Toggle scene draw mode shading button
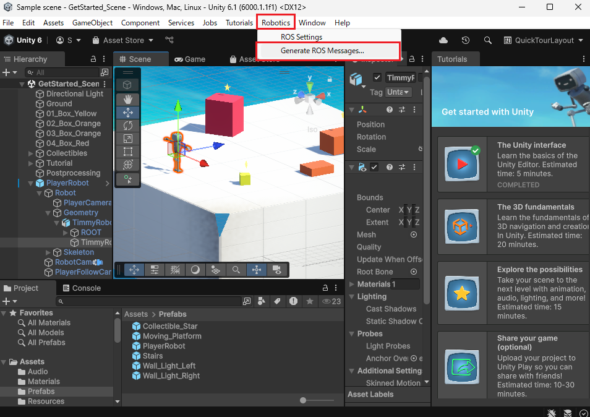Viewport: 590px width, 417px height. [x=195, y=270]
